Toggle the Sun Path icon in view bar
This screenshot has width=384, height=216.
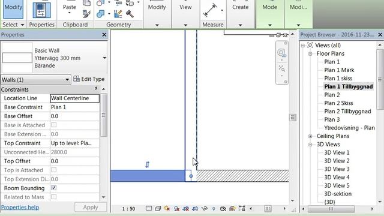coord(167,208)
